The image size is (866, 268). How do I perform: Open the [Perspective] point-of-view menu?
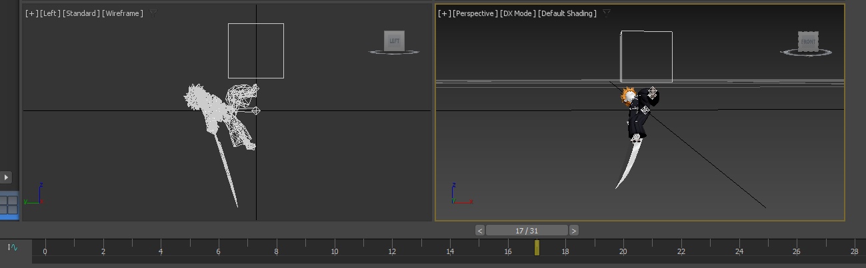point(475,13)
